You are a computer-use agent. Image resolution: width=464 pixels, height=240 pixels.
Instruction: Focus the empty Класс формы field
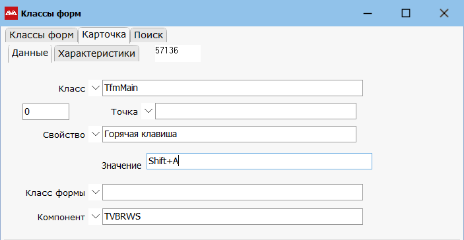[x=232, y=193]
